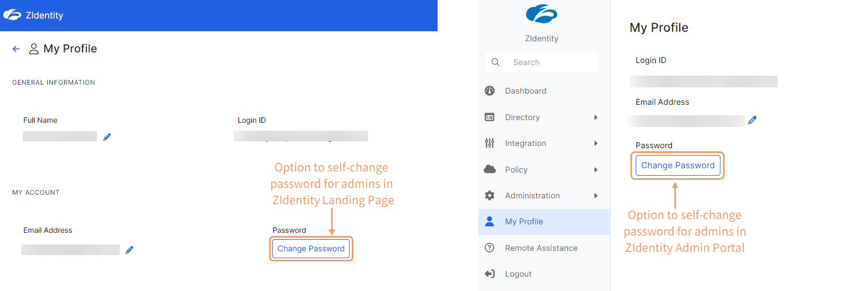The width and height of the screenshot is (864, 291).
Task: Click the Dashboard gauge icon
Action: [x=489, y=90]
